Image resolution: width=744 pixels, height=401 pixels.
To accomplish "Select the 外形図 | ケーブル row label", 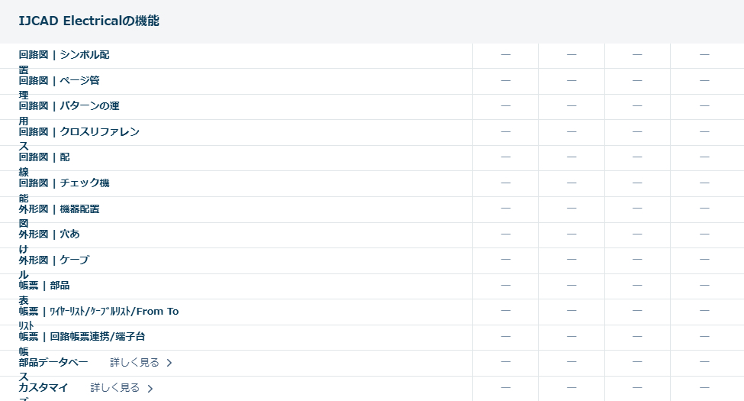I will (53, 260).
